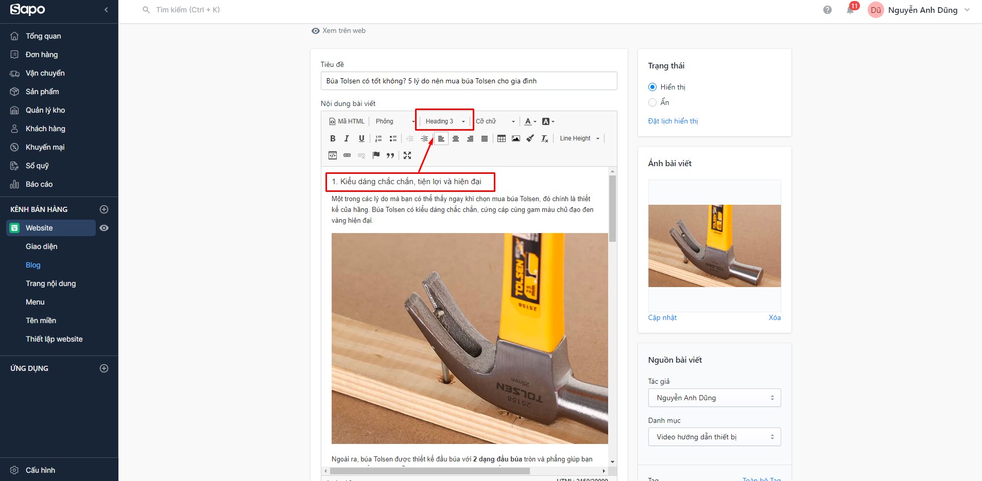Toggle italic formatting in the editor
982x481 pixels.
[x=347, y=138]
